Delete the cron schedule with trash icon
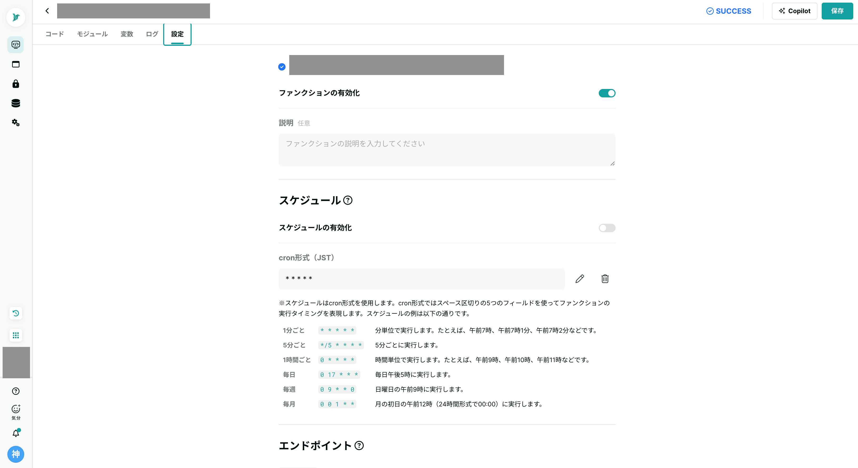 click(x=605, y=279)
